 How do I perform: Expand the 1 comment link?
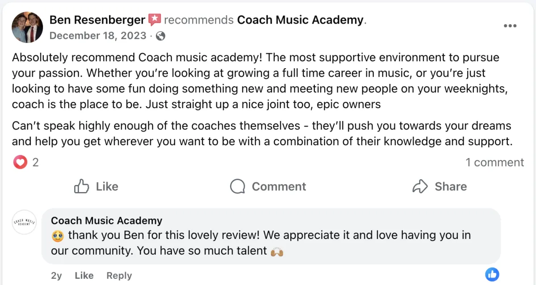(x=494, y=162)
